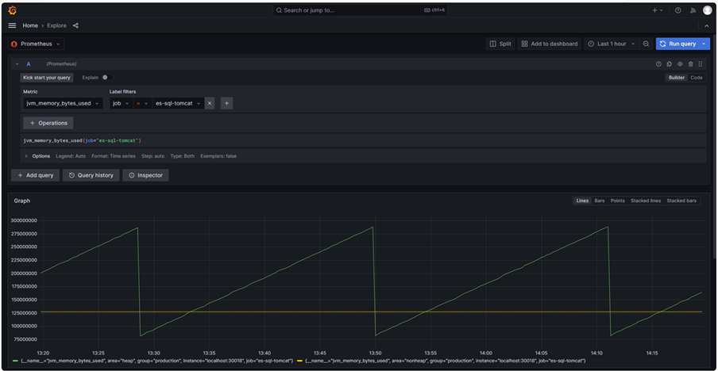Screen dimensions: 718x371
Task: Click the Legend: Auto option text
Action: click(71, 156)
